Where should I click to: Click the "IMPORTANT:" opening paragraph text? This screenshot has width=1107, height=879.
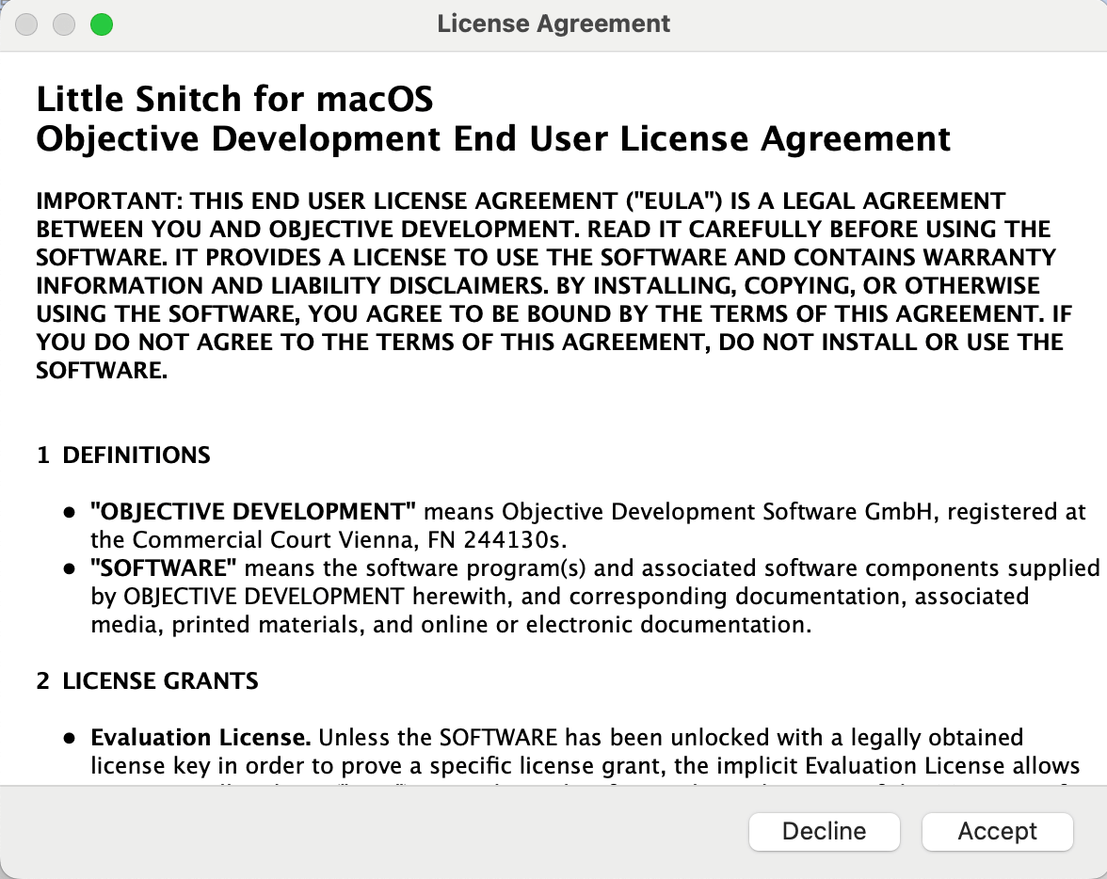coord(553,285)
